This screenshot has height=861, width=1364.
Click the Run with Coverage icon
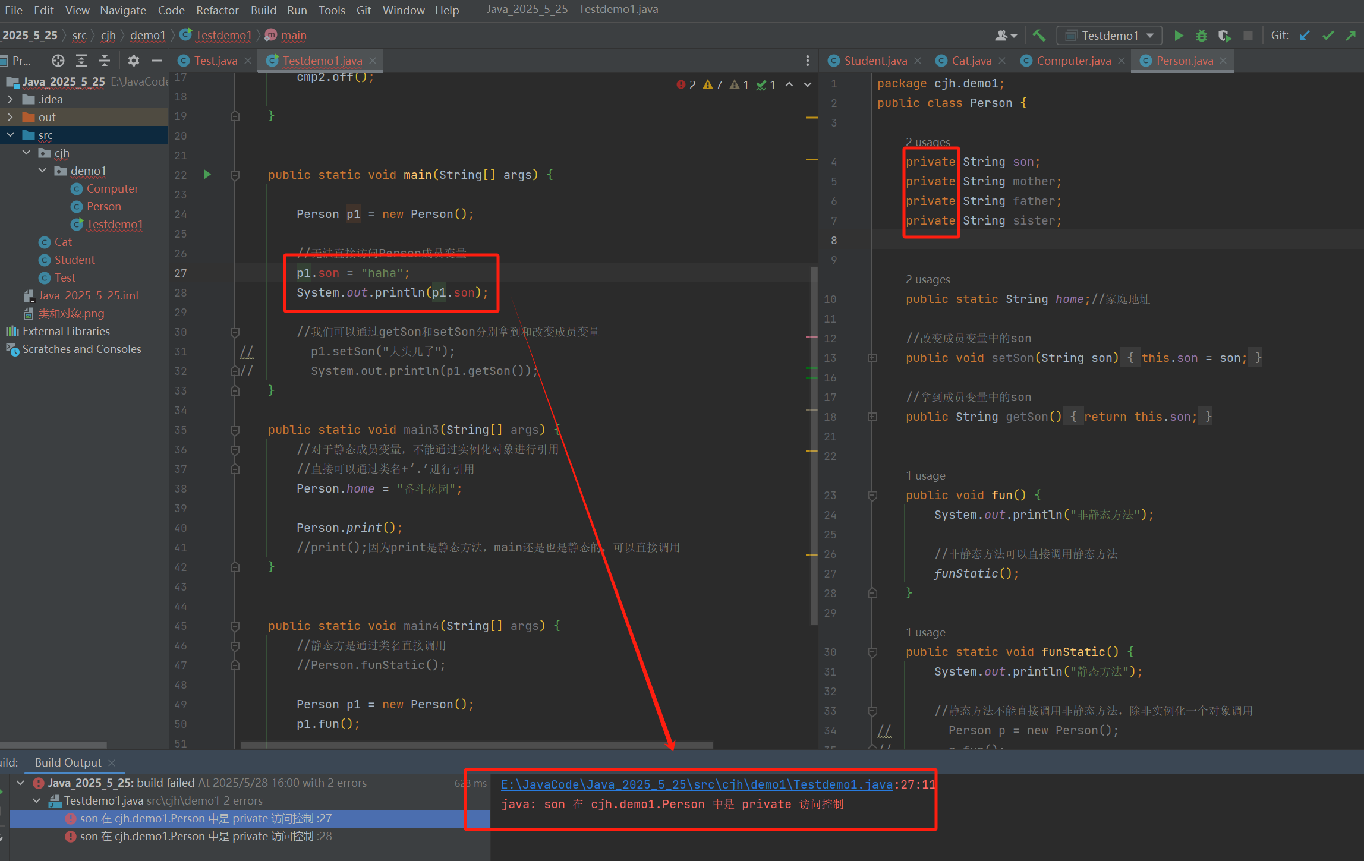coord(1224,36)
